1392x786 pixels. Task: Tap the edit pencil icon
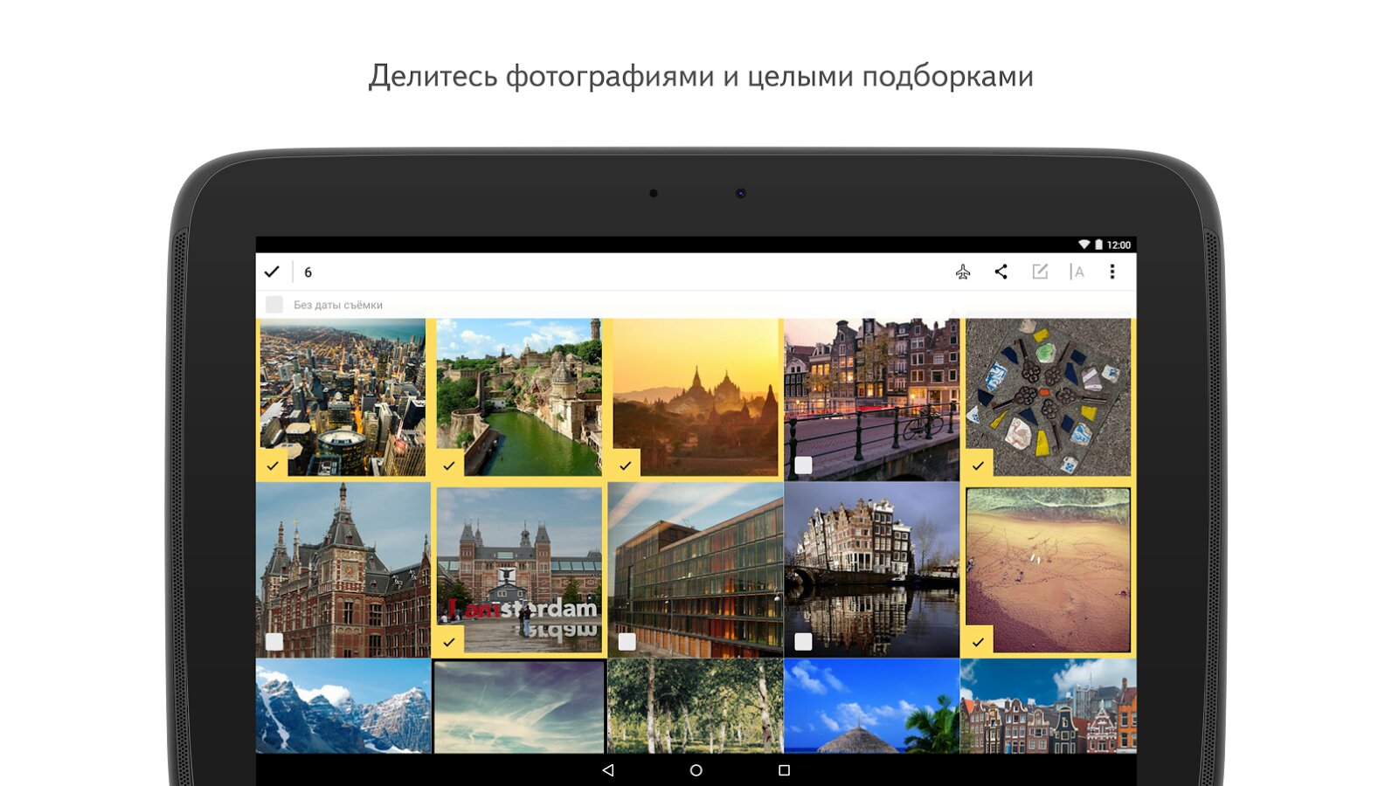[x=1039, y=272]
